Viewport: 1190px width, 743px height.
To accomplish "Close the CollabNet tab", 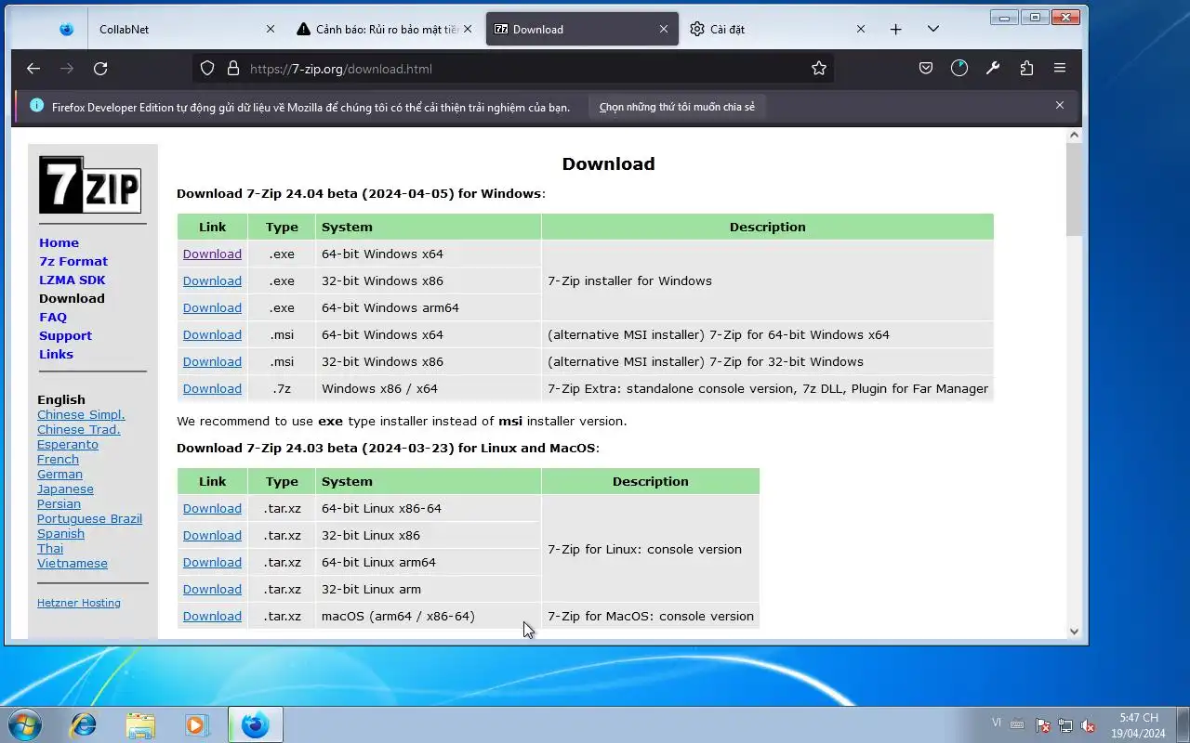I will click(x=271, y=29).
